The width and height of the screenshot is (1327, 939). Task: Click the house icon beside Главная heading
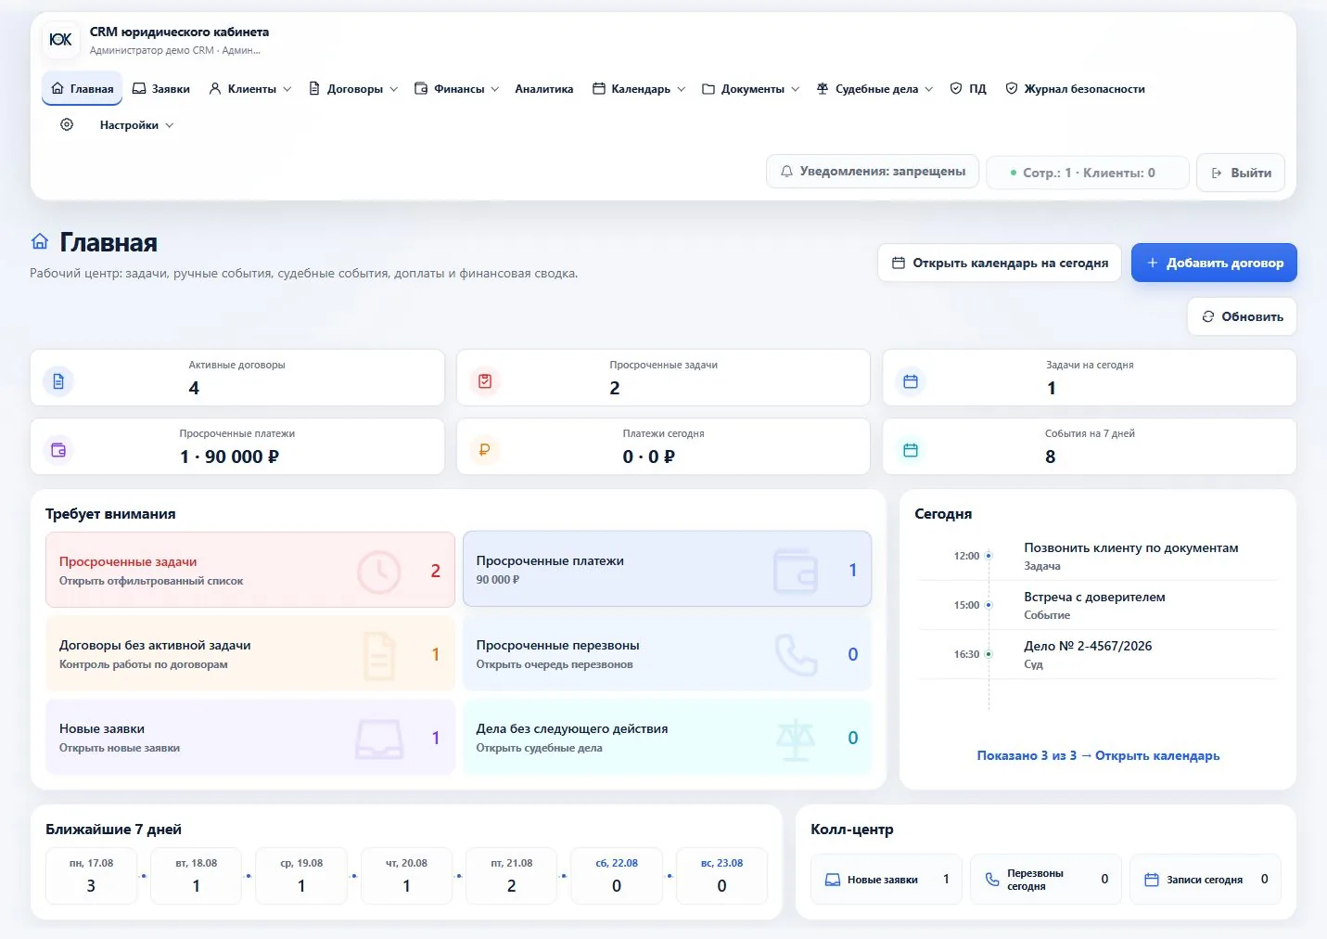[x=40, y=242]
